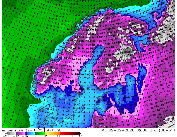Click the '-28' legend scale value
Screen dimensions: 177x137
(6, 136)
